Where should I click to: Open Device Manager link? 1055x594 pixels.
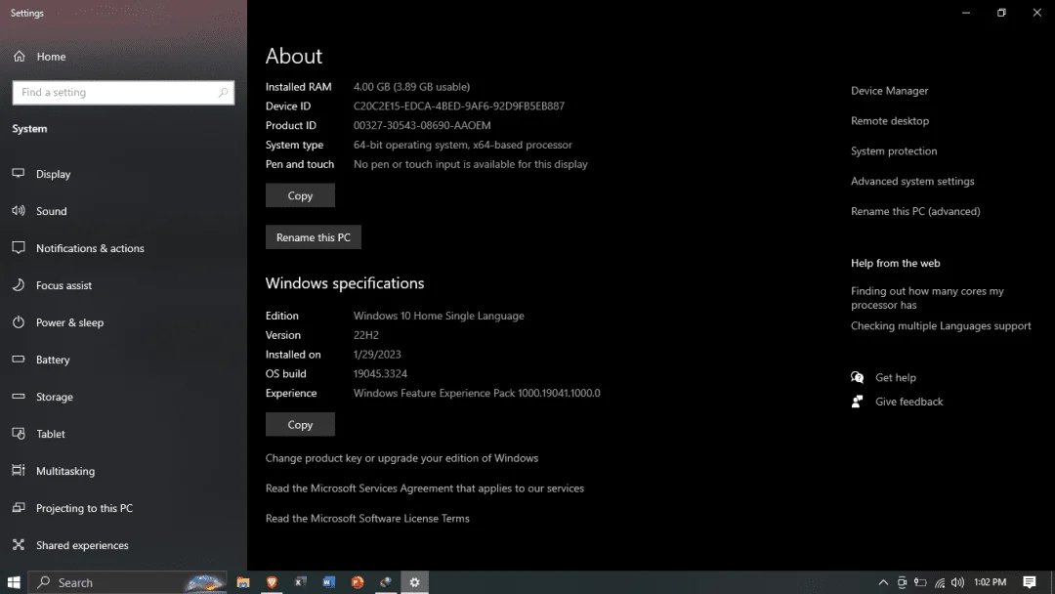coord(890,91)
